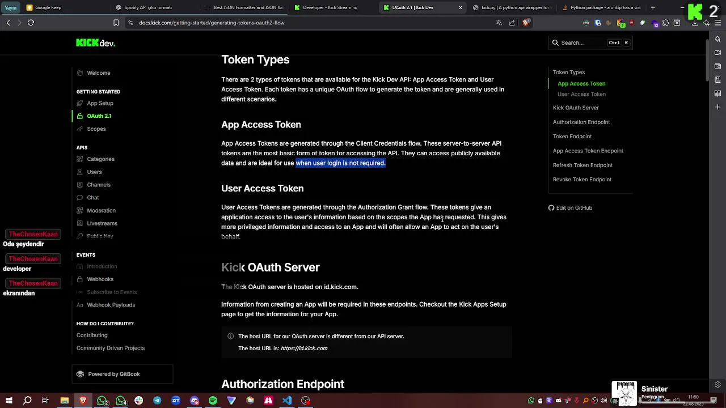This screenshot has height=408, width=726.
Task: Click Edit on GitHub link
Action: [x=570, y=208]
